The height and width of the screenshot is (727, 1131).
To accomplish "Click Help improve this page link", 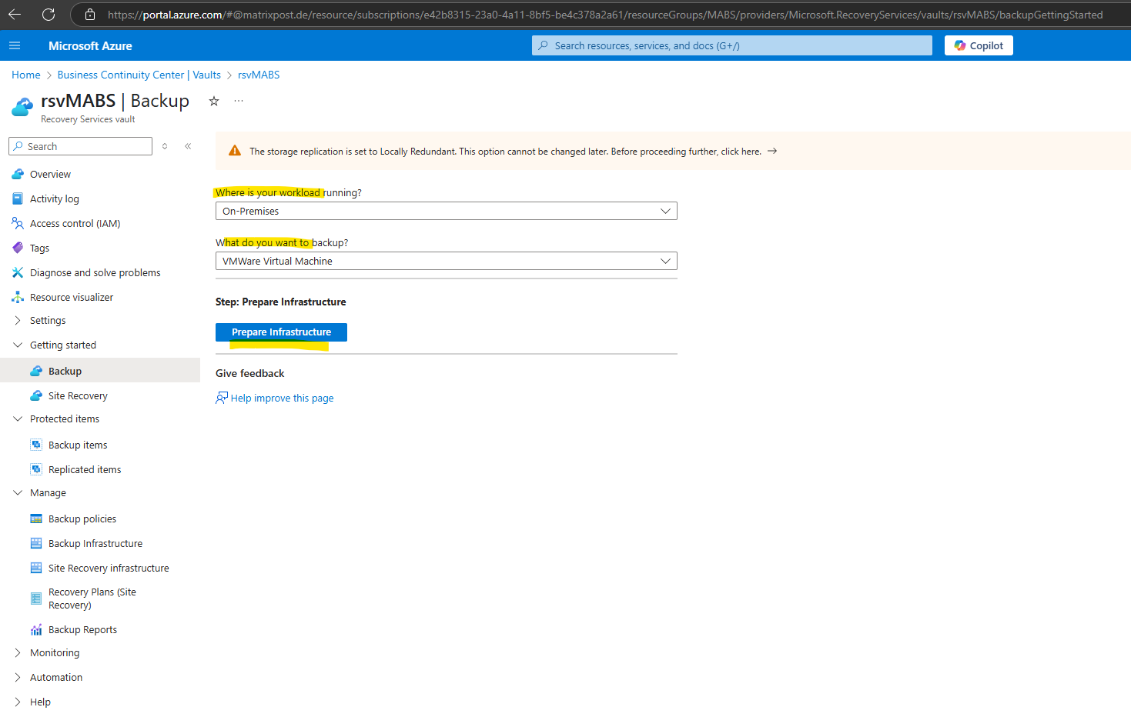I will pos(282,398).
